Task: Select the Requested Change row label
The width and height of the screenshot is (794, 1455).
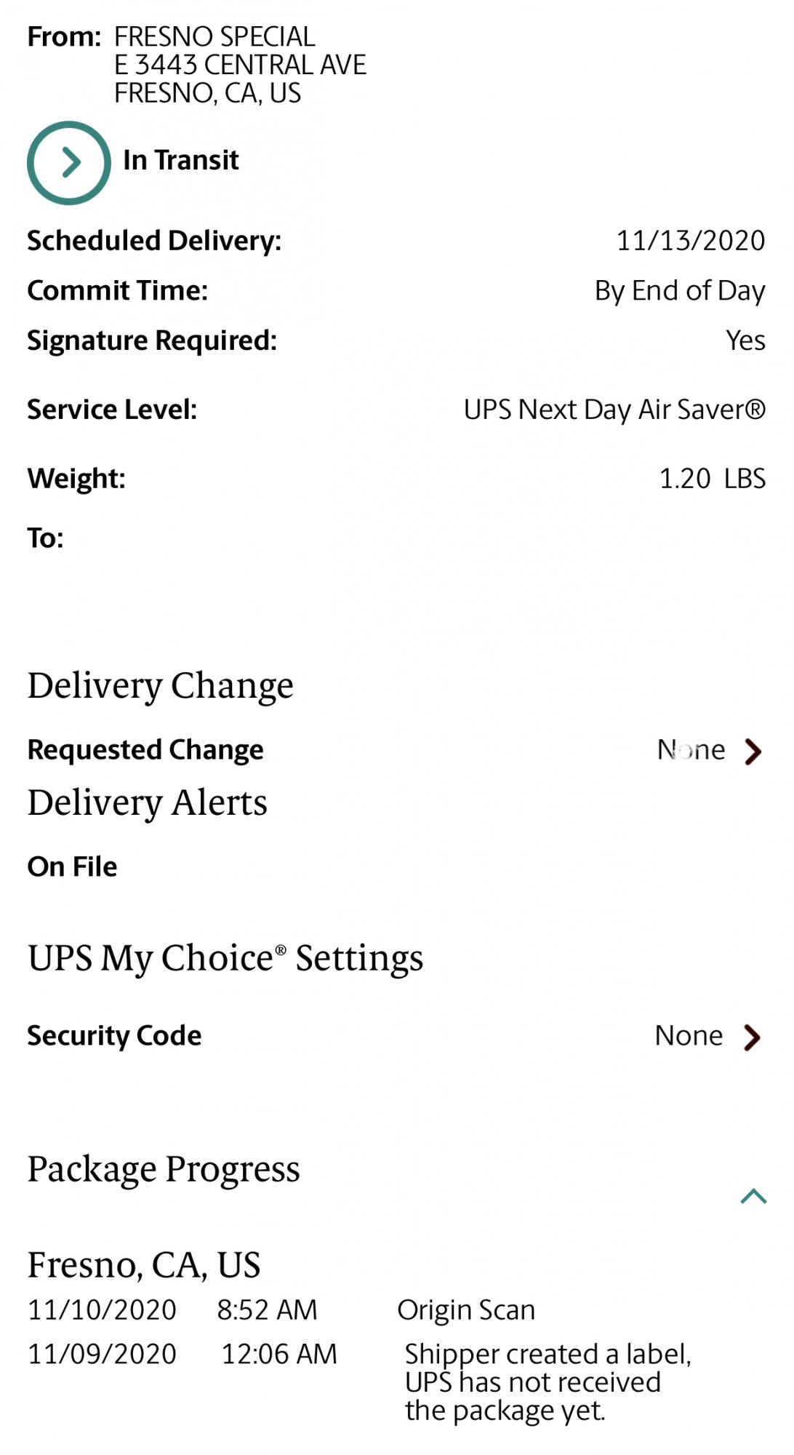Action: (145, 750)
